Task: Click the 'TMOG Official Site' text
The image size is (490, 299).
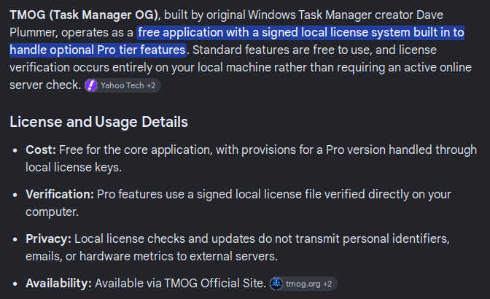Action: 215,284
